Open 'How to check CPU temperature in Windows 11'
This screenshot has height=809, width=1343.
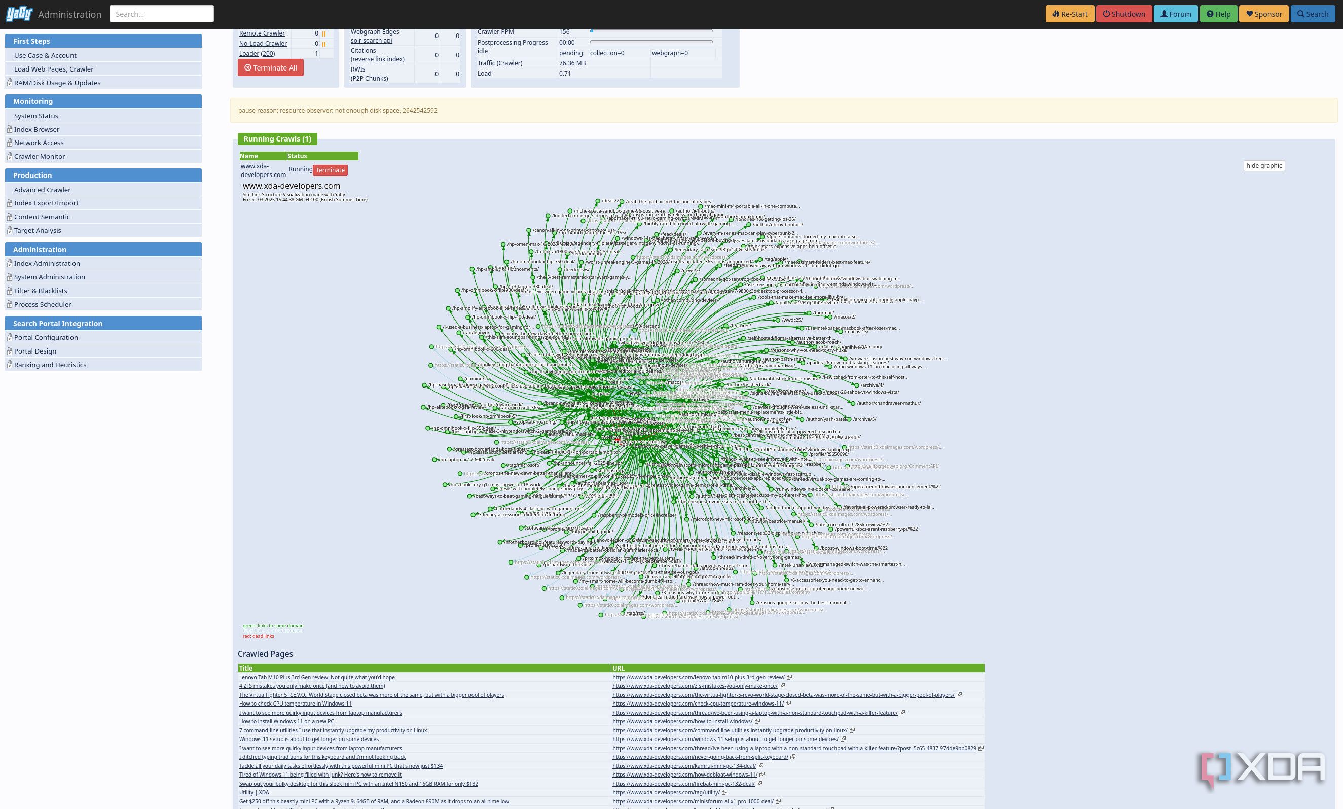[x=295, y=704]
